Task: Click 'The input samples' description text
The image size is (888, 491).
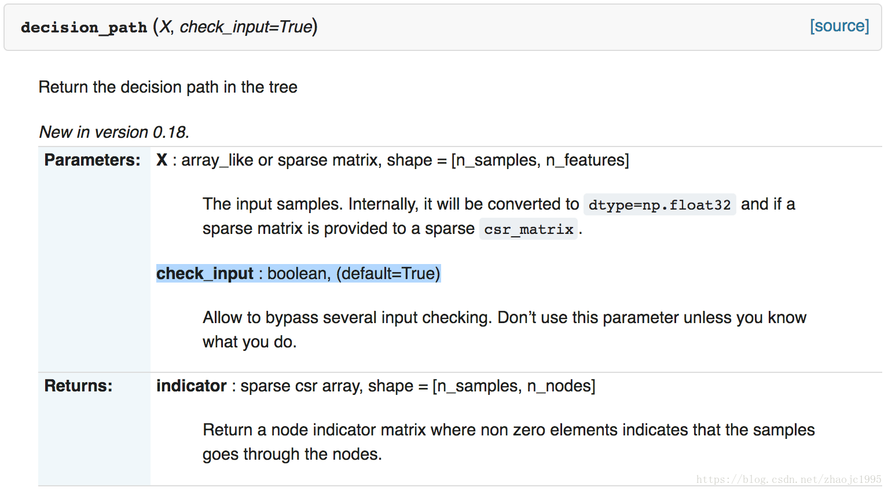Action: [x=273, y=204]
